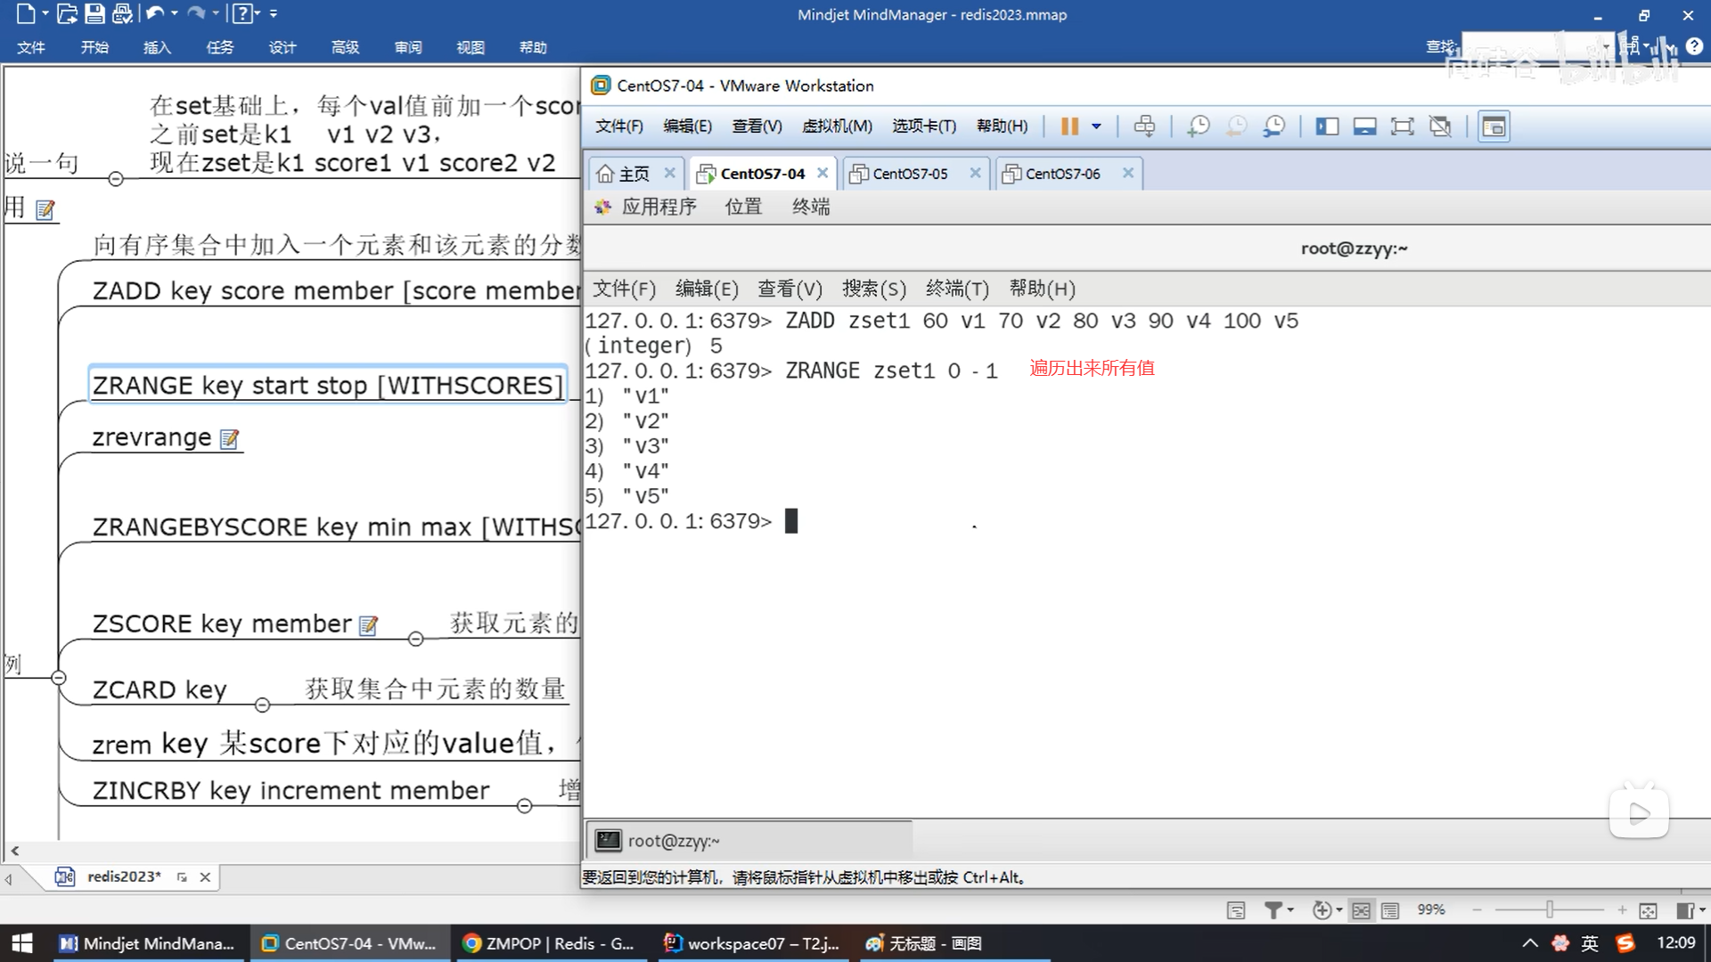Switch to the CentOS7-05 tab
The height and width of the screenshot is (962, 1711).
[x=909, y=174]
